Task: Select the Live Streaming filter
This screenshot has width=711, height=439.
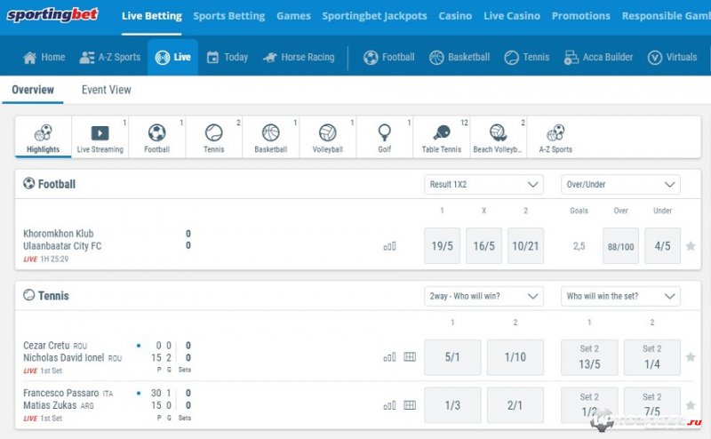Action: coord(100,138)
